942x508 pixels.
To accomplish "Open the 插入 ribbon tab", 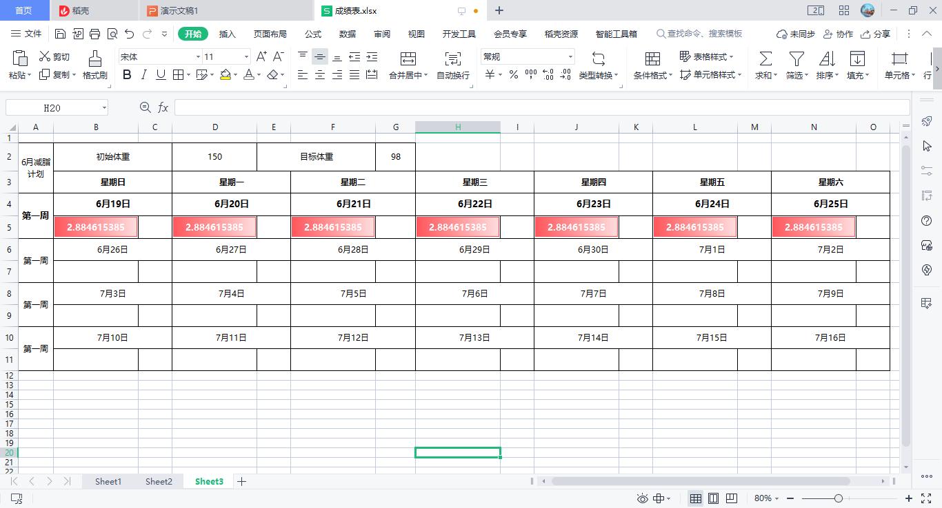I will pyautogui.click(x=227, y=34).
